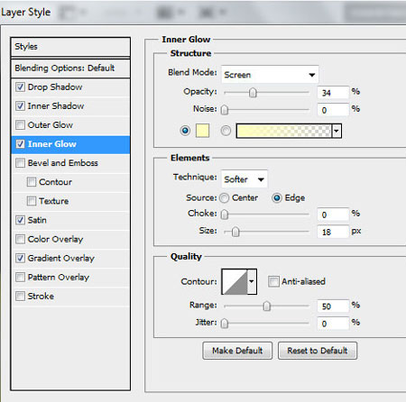Select the Drop Shadow style label
406x402 pixels.
click(55, 87)
